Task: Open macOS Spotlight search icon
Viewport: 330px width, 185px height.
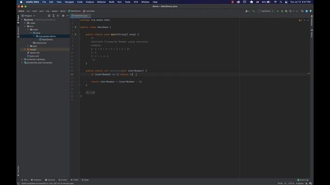Action: 280,2
